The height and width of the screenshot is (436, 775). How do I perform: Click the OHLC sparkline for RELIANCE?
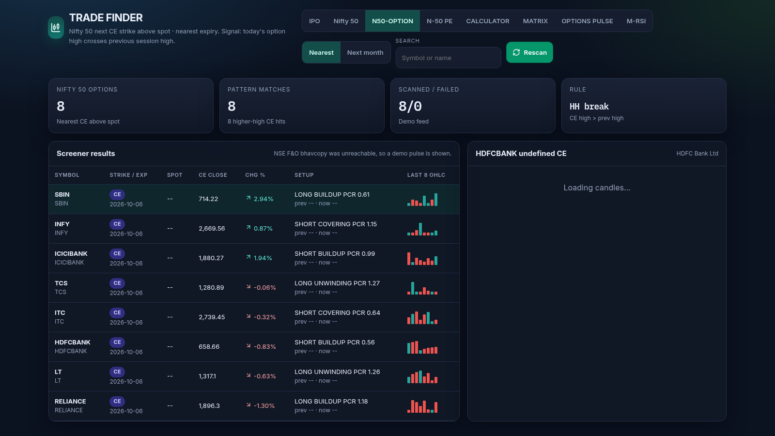point(422,406)
